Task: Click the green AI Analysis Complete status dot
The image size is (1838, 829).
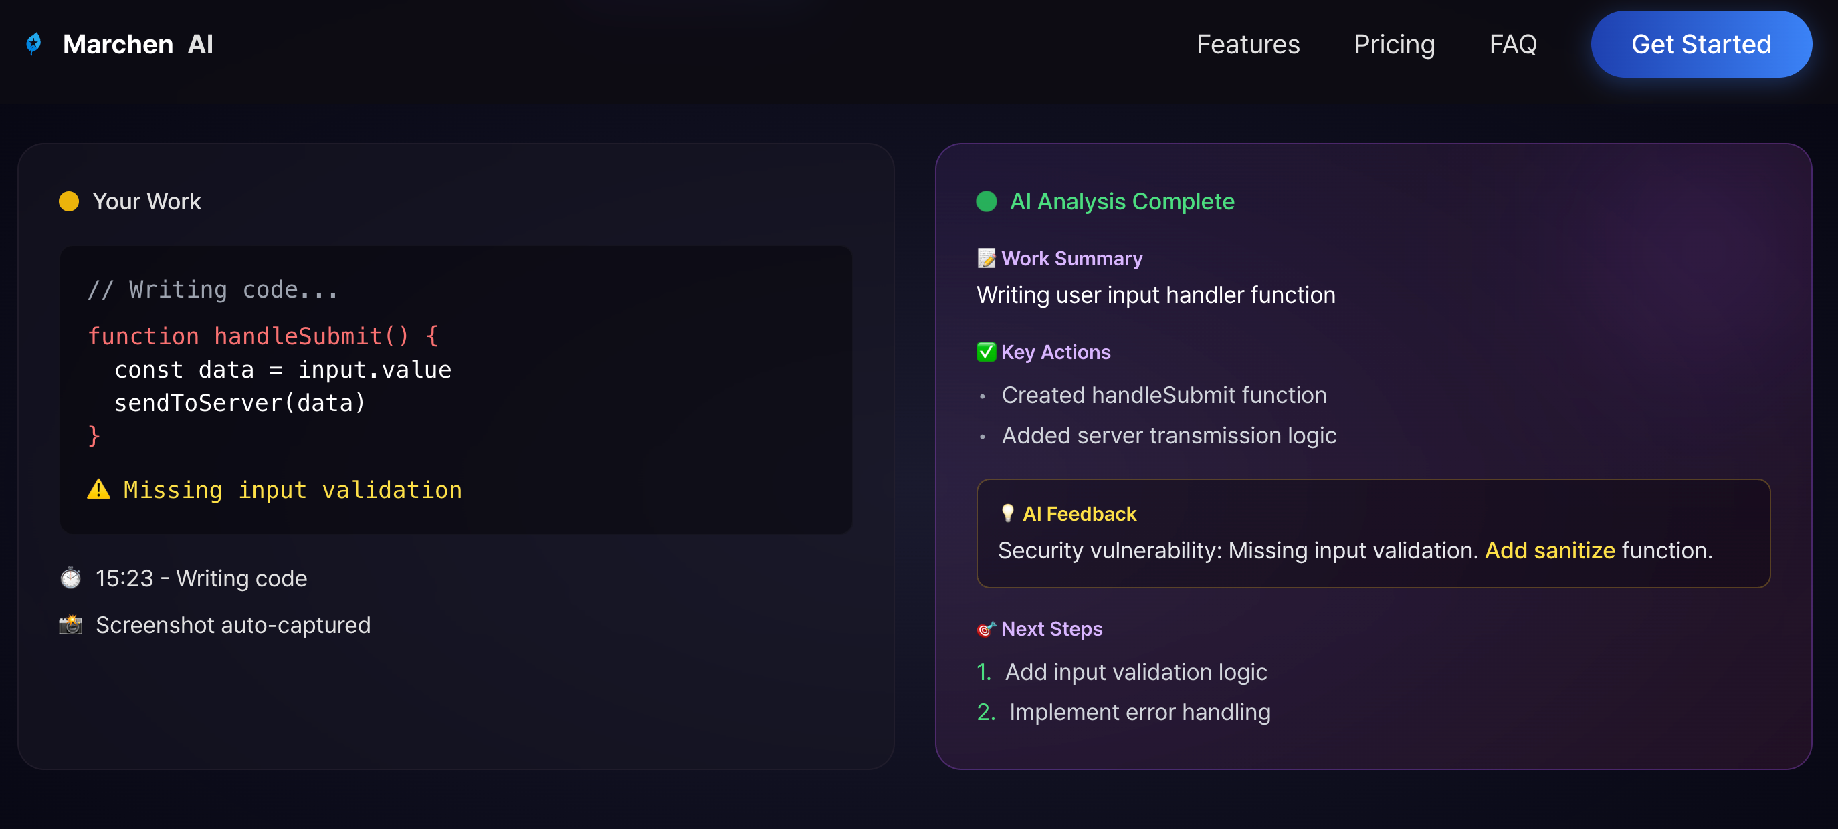Action: pyautogui.click(x=986, y=201)
